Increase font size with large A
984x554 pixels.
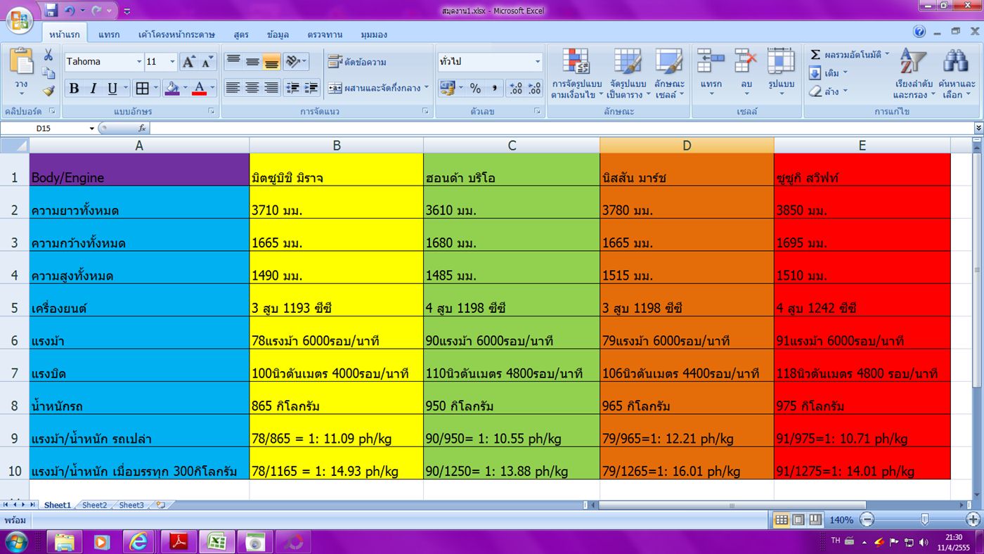pyautogui.click(x=188, y=62)
